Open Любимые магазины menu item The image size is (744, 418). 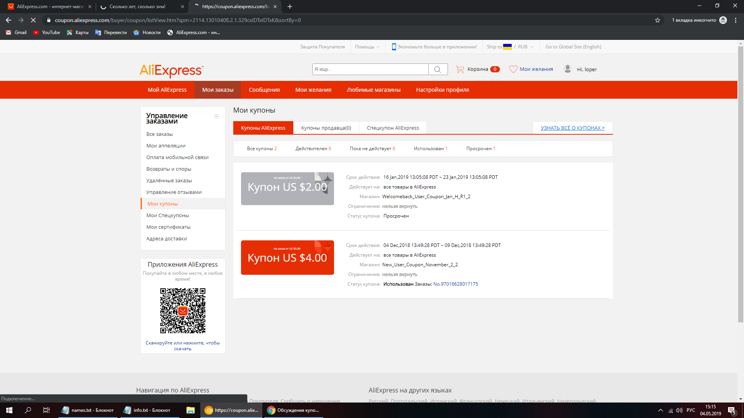374,90
